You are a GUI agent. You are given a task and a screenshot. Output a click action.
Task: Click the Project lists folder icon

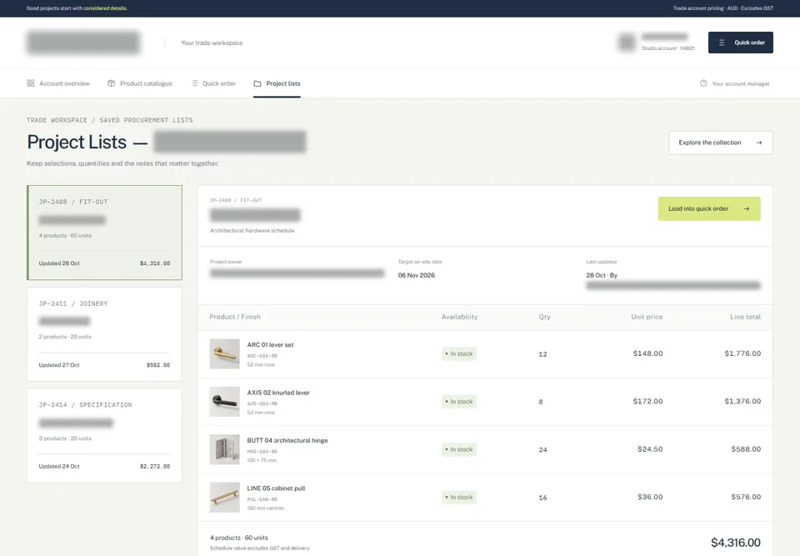point(257,83)
